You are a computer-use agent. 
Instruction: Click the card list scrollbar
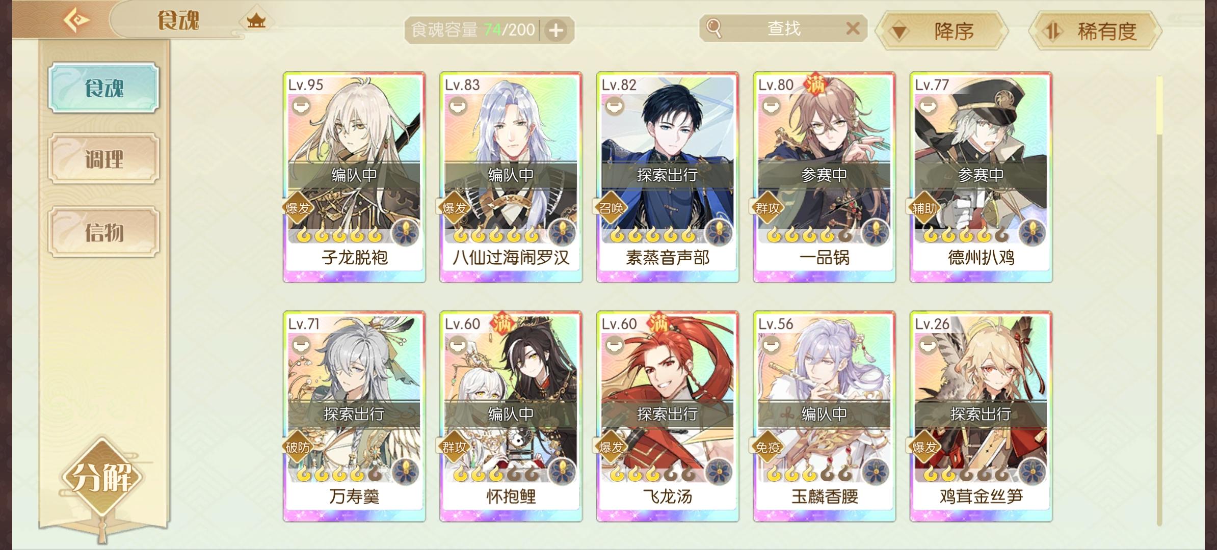[x=1159, y=300]
